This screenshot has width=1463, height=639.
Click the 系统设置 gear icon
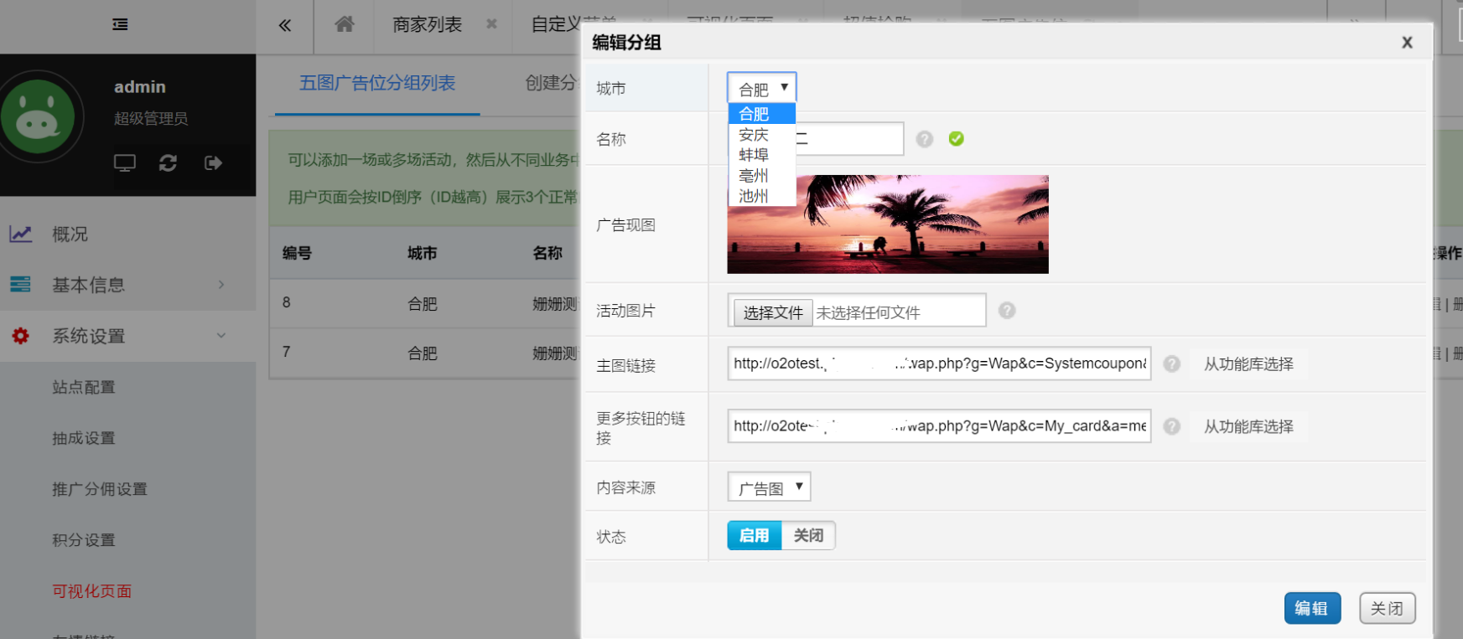pos(20,336)
